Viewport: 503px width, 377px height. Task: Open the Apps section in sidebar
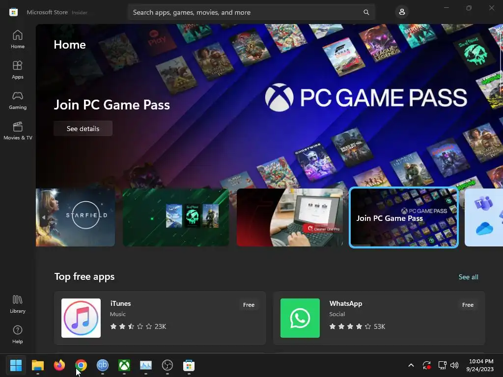coord(18,70)
